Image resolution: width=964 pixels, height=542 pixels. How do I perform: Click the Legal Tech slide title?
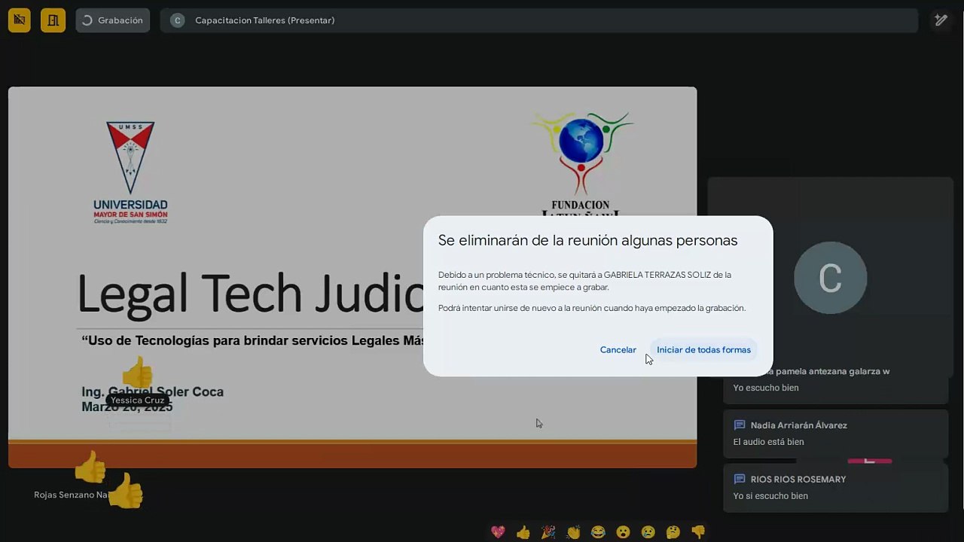(251, 293)
